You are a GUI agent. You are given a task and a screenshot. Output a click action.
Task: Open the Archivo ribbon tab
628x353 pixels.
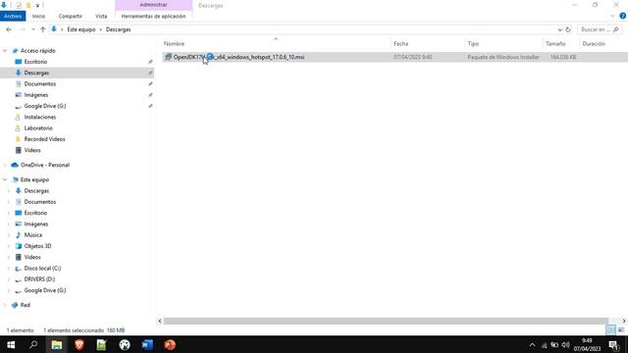click(x=13, y=16)
